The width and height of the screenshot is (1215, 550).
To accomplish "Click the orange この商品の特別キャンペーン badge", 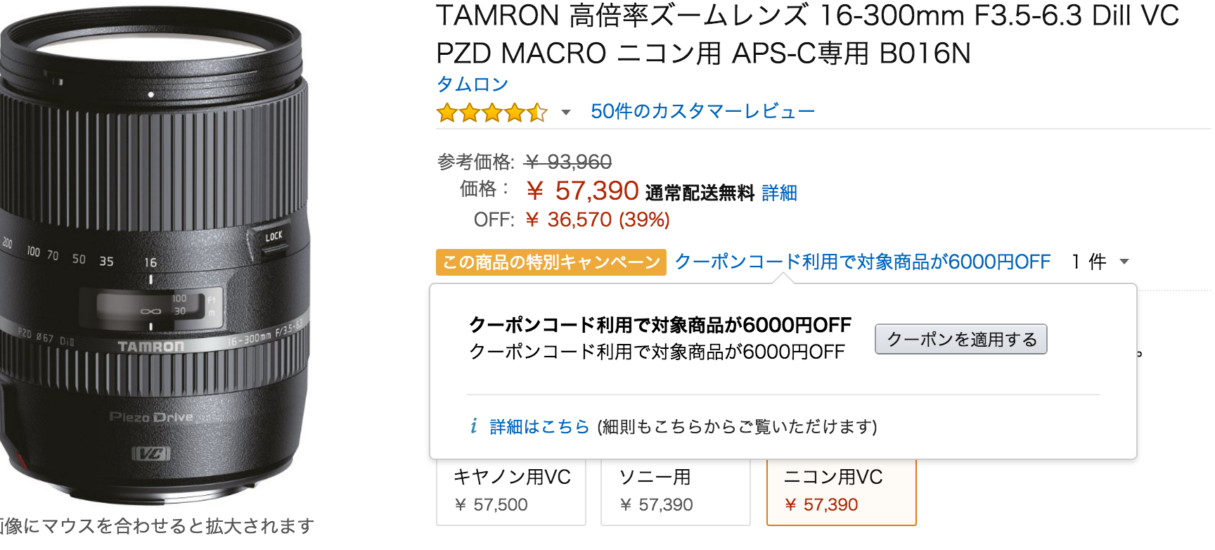I will click(x=551, y=261).
